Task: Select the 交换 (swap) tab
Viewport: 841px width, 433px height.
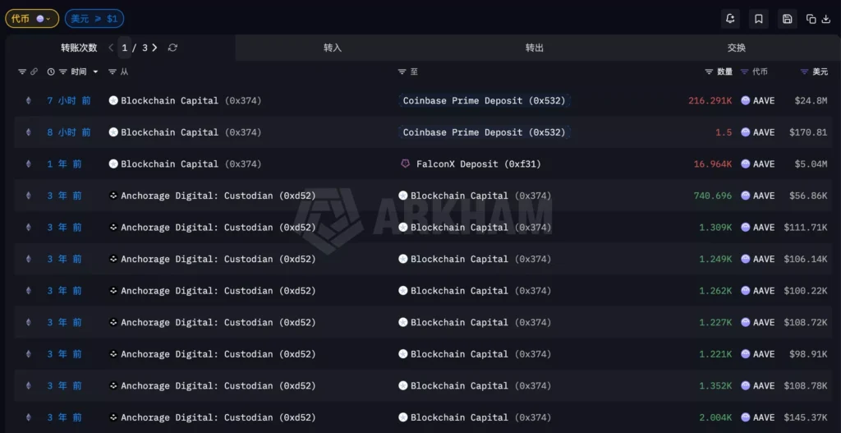Action: tap(737, 48)
